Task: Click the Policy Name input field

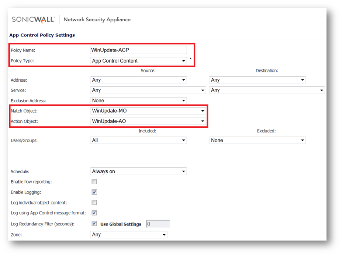Action: click(138, 50)
